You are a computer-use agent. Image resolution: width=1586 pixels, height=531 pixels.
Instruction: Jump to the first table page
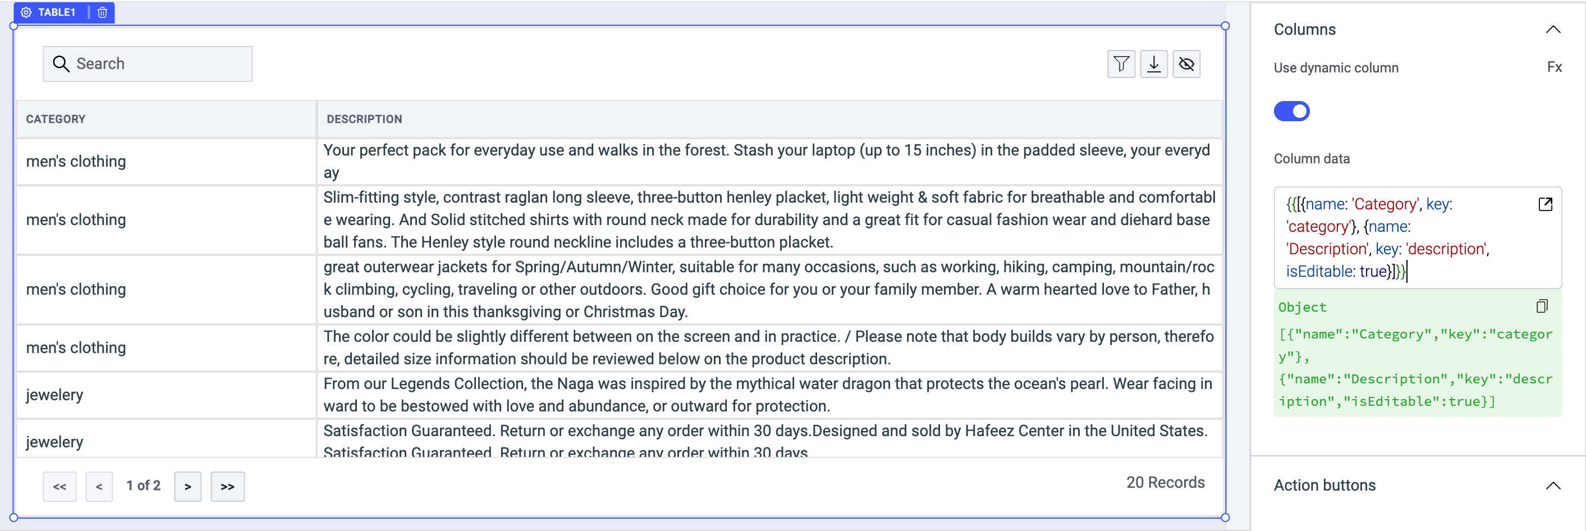[x=59, y=487]
